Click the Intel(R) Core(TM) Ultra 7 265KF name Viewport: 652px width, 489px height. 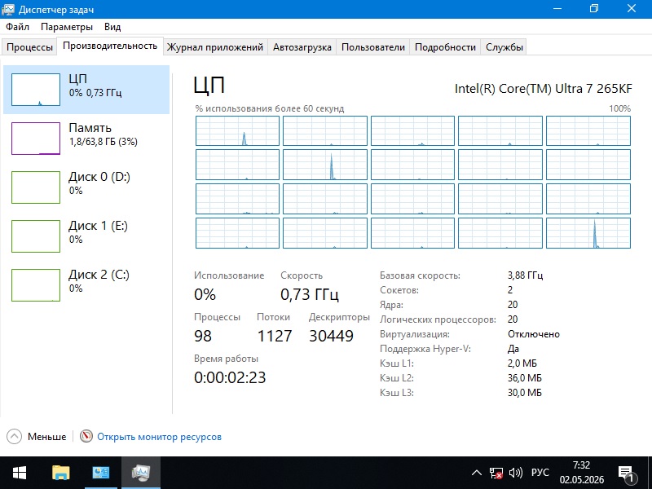click(x=543, y=89)
